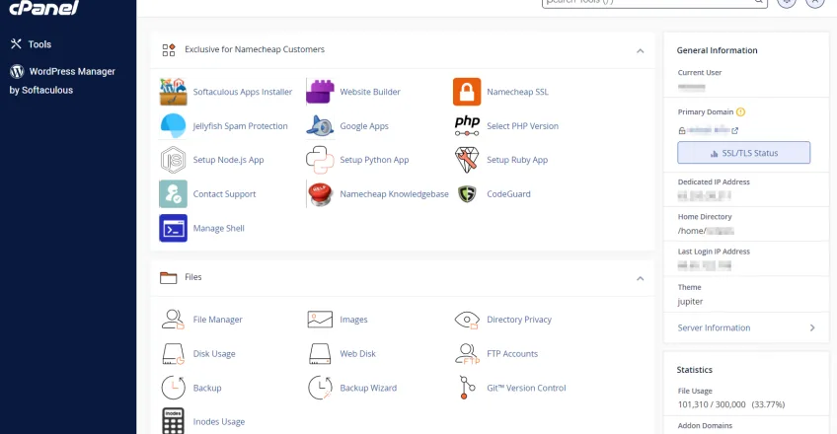Click the Namecheap Knowledgebase link text

(394, 194)
